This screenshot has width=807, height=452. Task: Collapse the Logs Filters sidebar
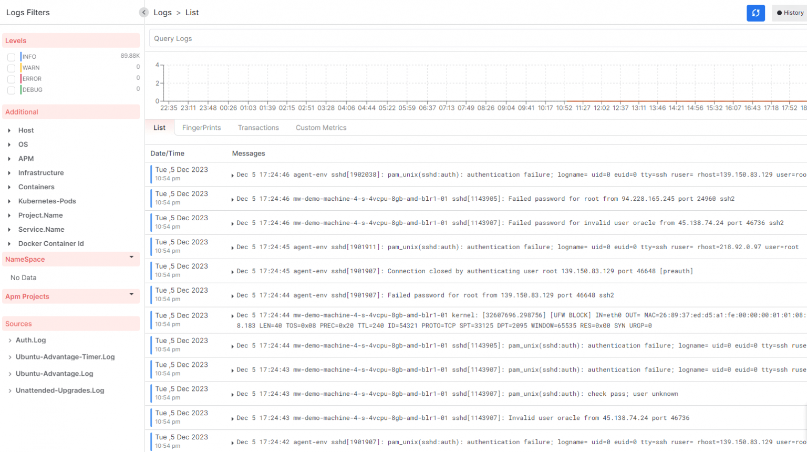pyautogui.click(x=143, y=13)
